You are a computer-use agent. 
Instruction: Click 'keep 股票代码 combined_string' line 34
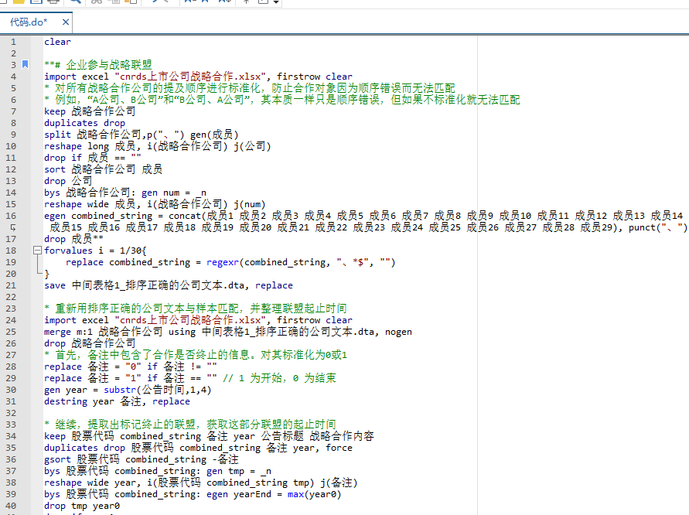click(x=209, y=436)
